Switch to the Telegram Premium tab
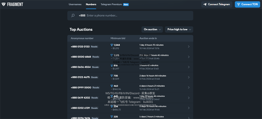262x119 pixels. pos(111,5)
